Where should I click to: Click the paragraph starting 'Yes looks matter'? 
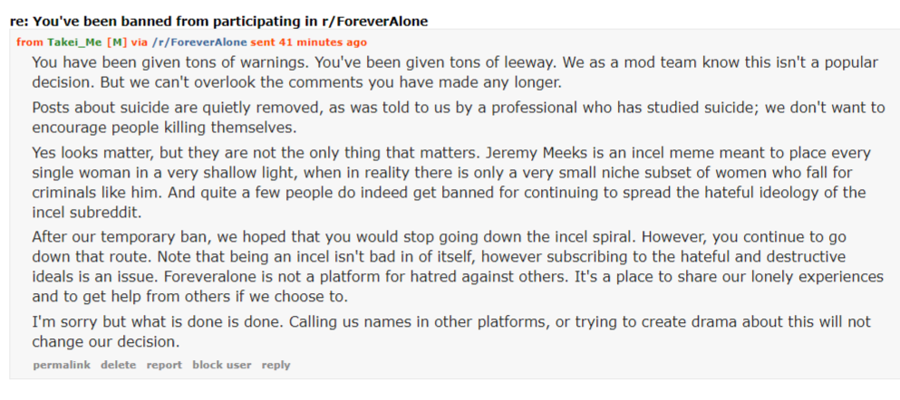coord(451,182)
